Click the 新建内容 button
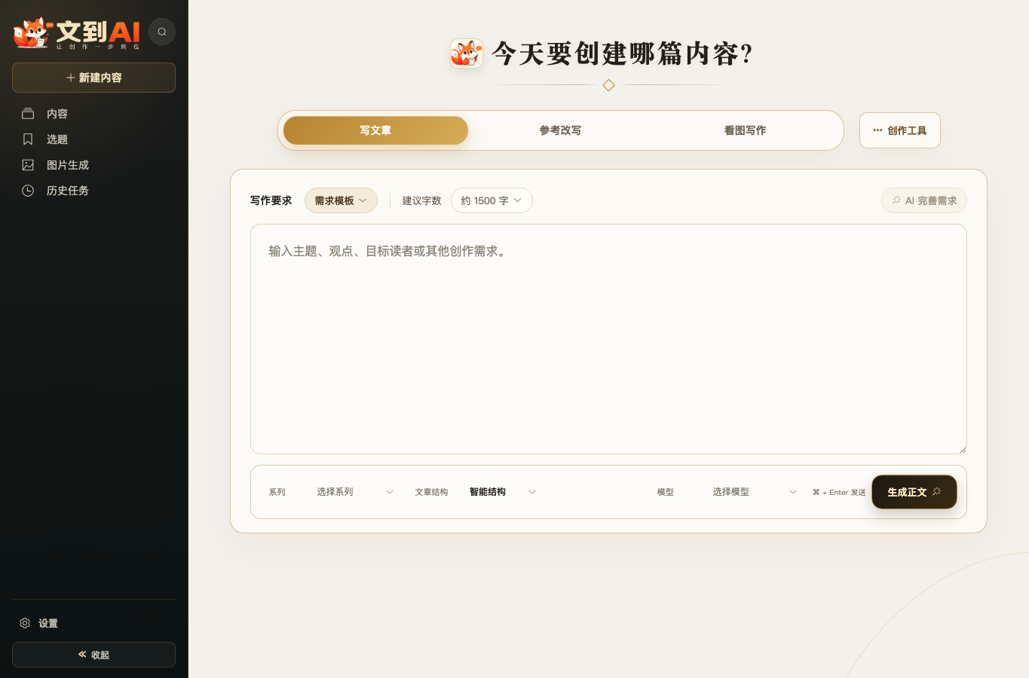 tap(93, 78)
